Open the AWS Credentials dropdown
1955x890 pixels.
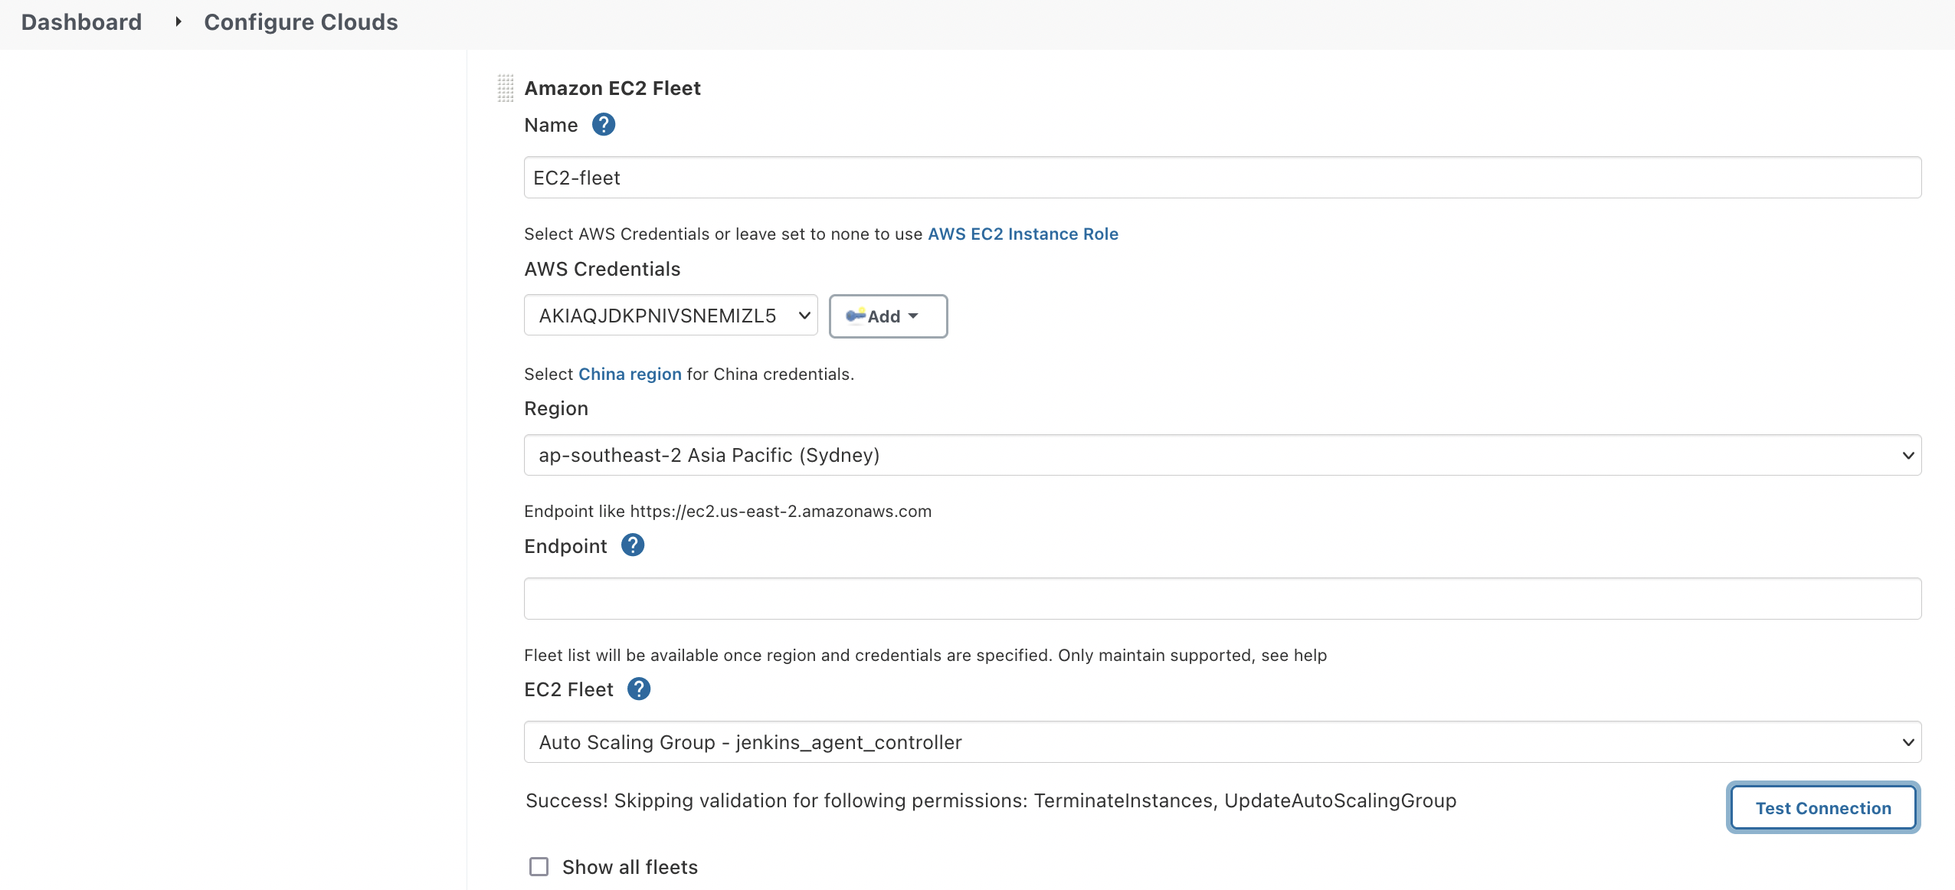(671, 316)
